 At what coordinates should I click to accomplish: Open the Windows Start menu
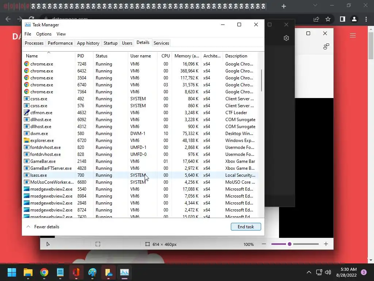[x=12, y=272]
